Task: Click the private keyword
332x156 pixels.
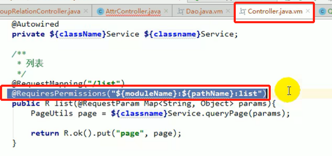Action: (28, 34)
